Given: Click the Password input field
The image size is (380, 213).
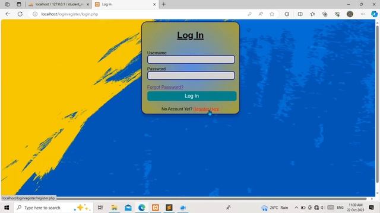Looking at the screenshot, I should (x=191, y=76).
